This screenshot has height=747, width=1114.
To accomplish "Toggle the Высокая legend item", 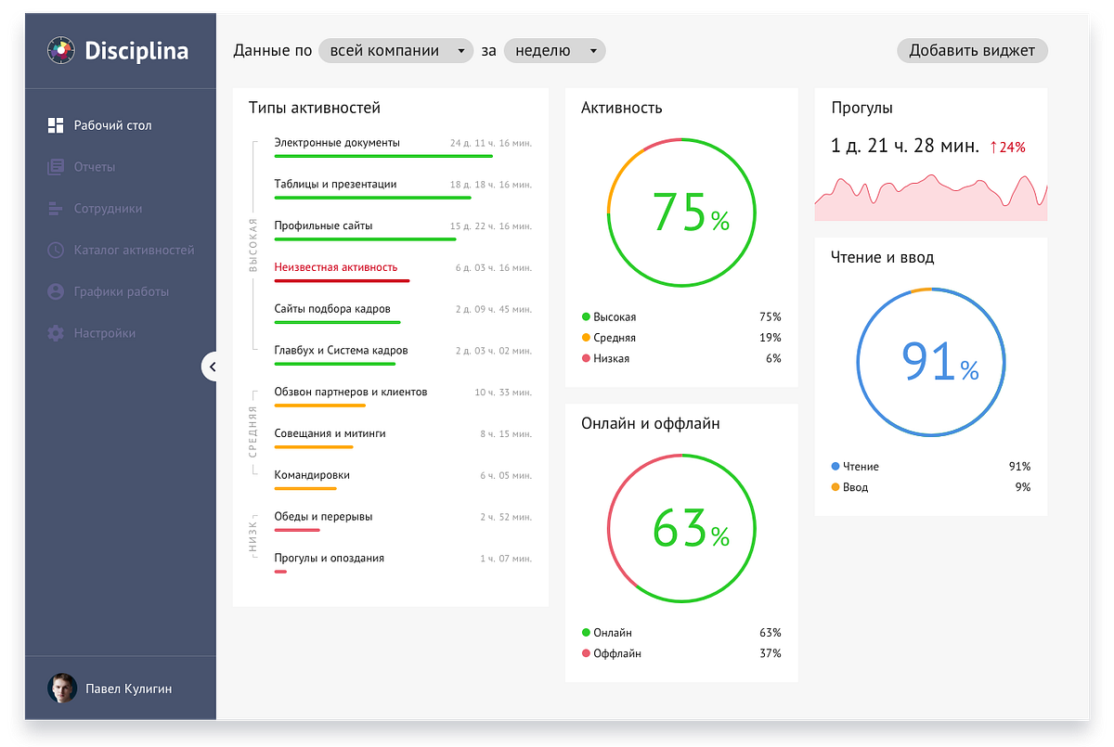I will point(609,317).
